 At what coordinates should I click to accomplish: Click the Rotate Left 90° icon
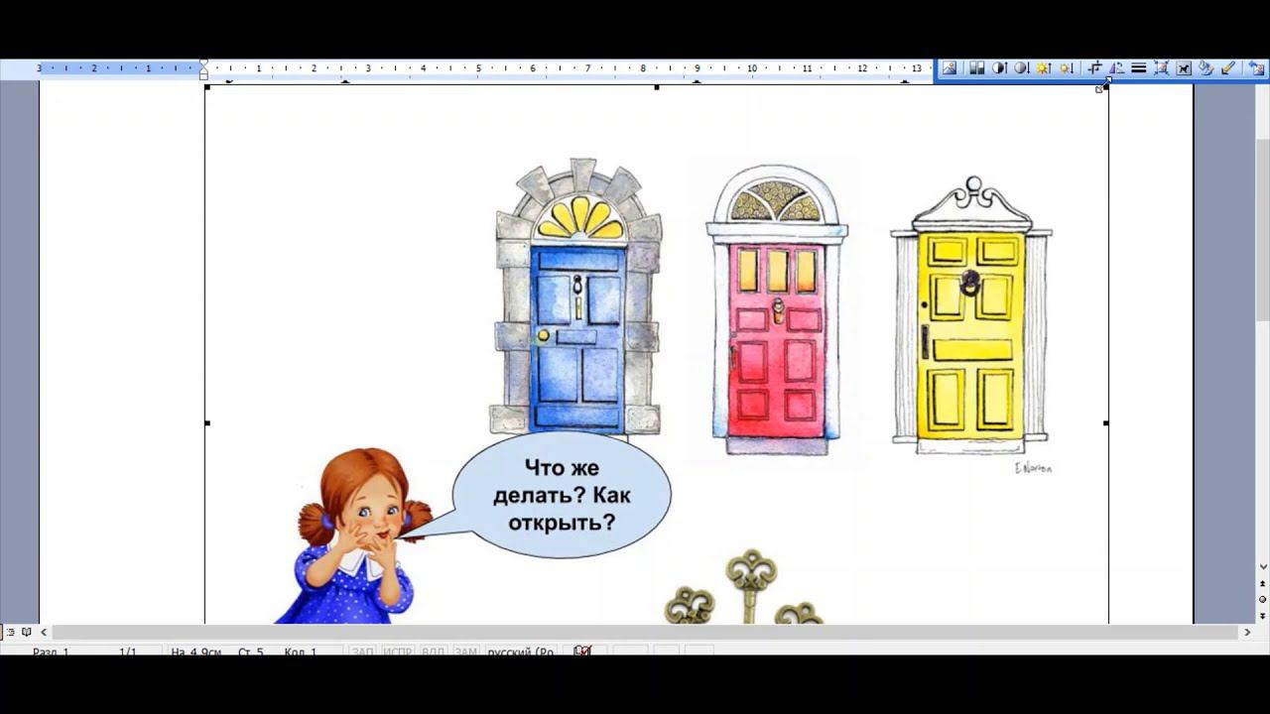click(1116, 68)
